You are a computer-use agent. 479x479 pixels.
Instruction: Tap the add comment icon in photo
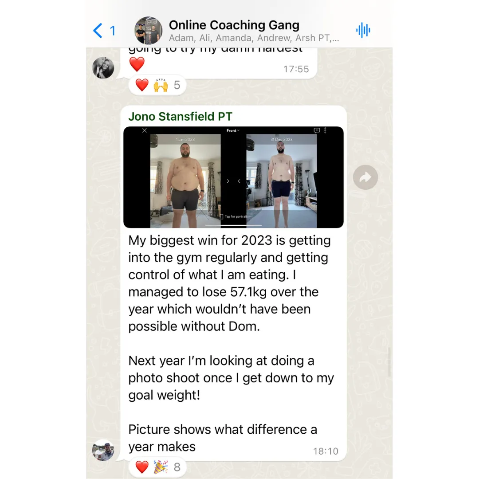[x=317, y=130]
